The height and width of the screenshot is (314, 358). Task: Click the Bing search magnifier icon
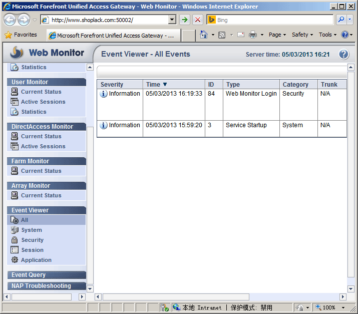point(341,20)
